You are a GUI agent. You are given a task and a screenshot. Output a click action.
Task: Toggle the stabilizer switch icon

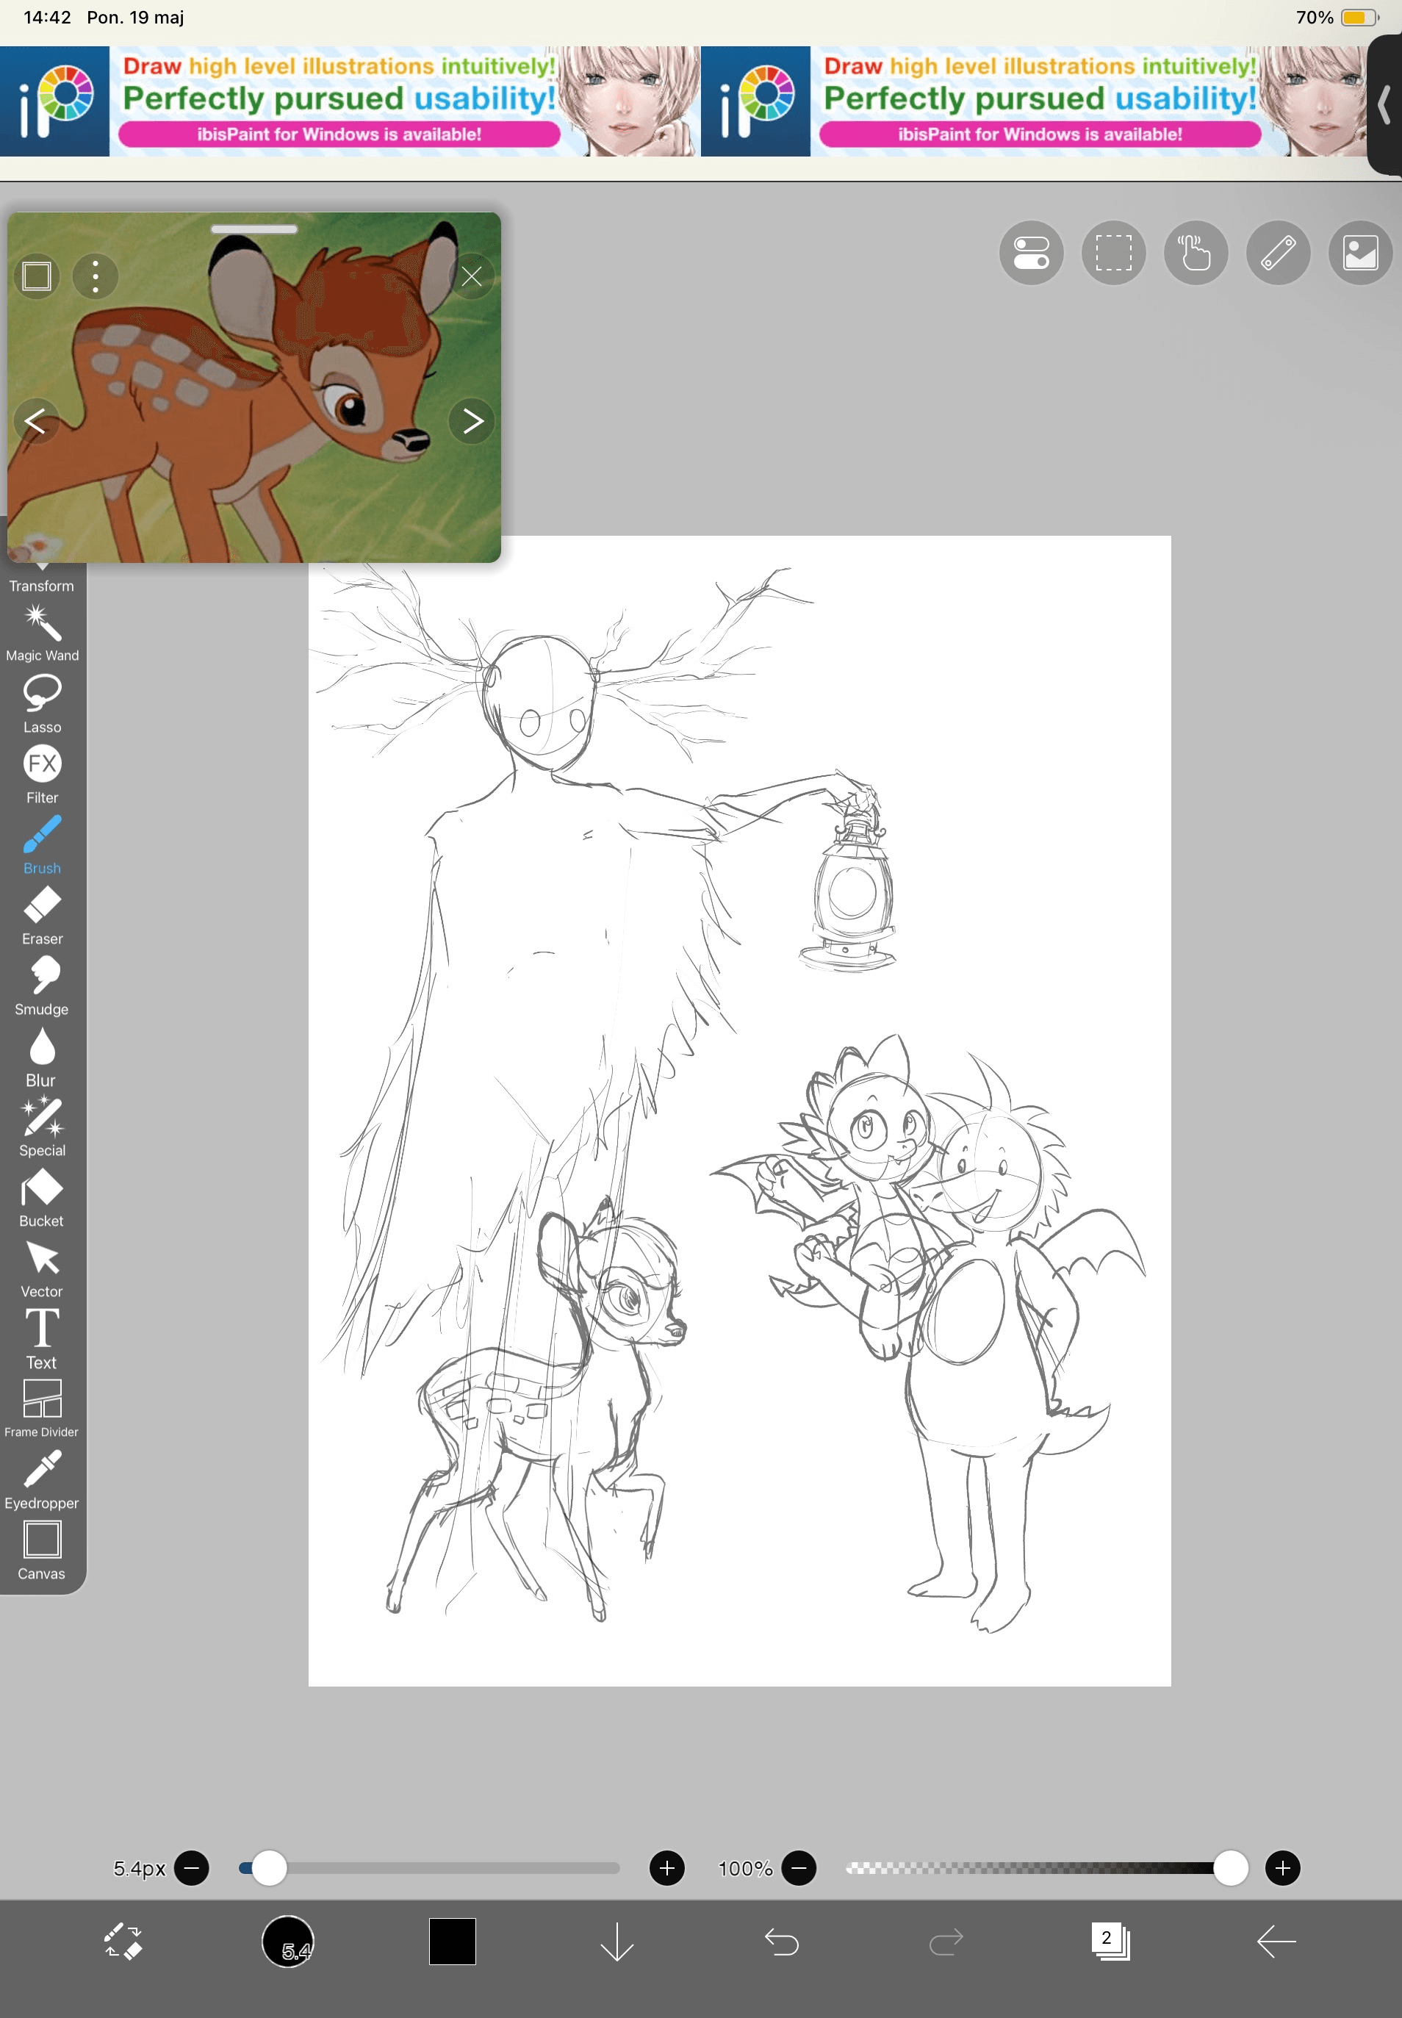[x=1030, y=253]
